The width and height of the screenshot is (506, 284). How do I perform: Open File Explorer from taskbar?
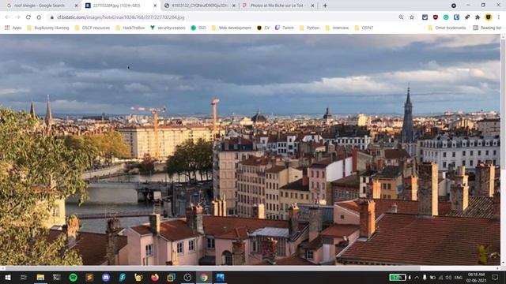click(x=40, y=277)
